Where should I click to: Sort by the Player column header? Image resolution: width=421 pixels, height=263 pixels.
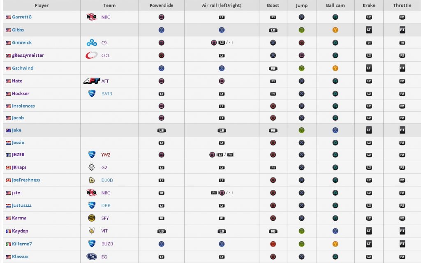[x=42, y=5]
